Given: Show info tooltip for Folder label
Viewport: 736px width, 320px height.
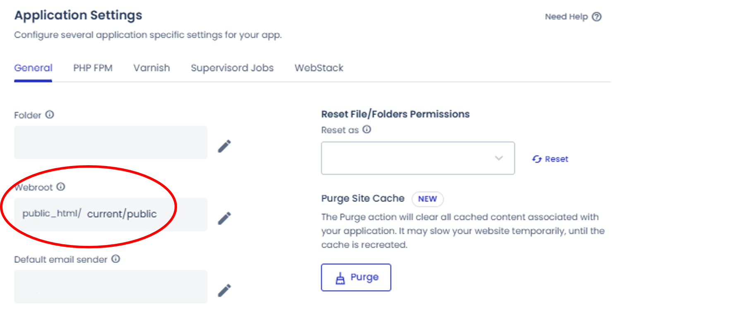Looking at the screenshot, I should (x=50, y=115).
